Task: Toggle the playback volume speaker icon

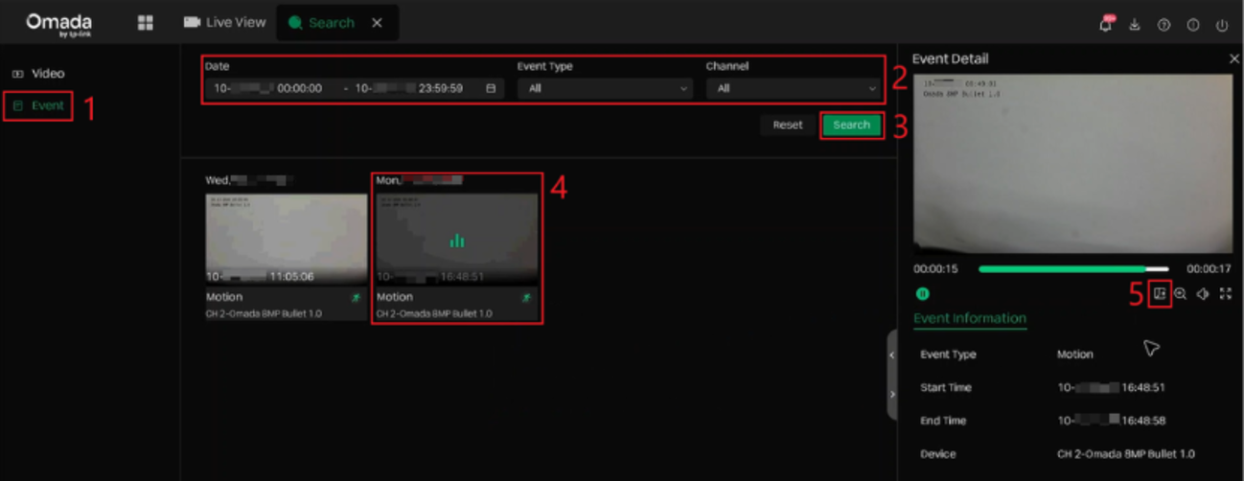Action: (x=1203, y=294)
